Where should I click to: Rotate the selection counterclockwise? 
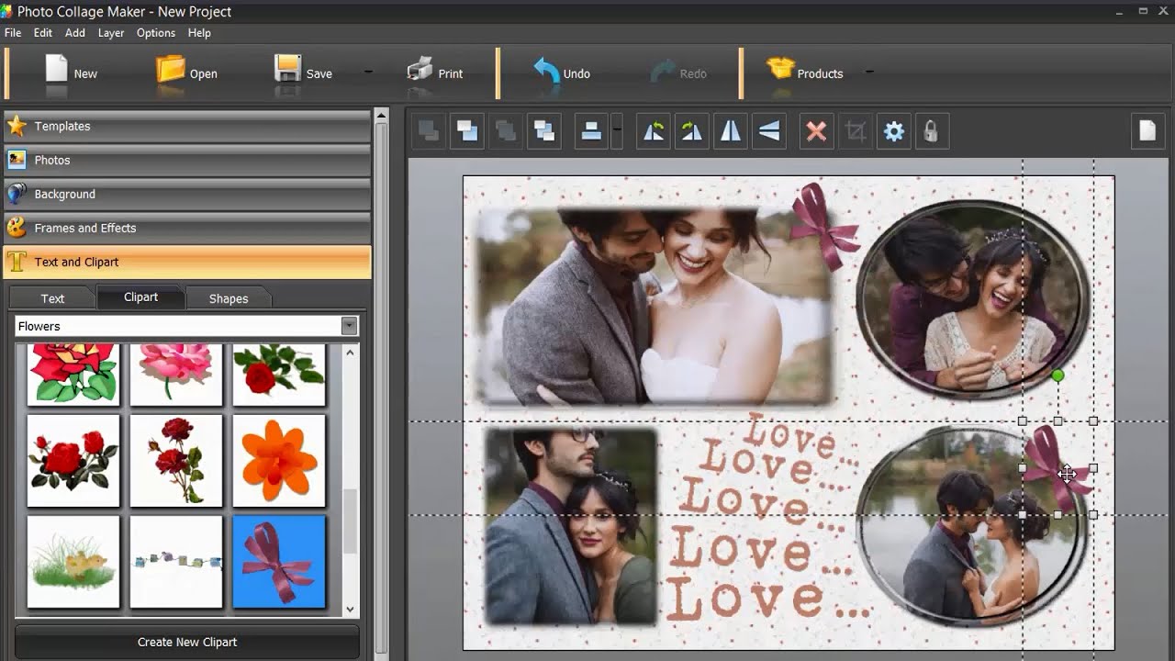[654, 131]
